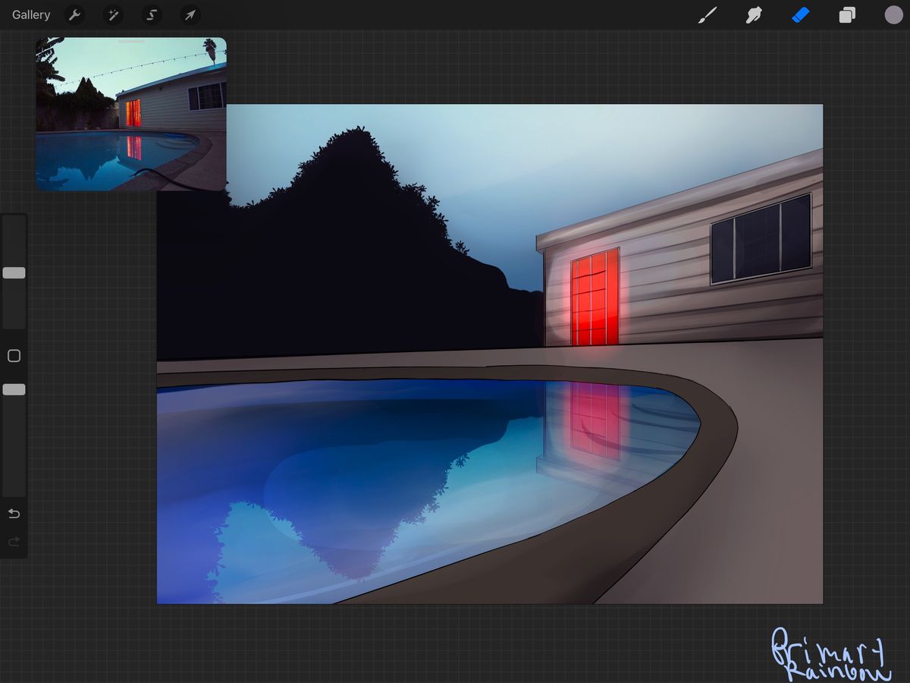The height and width of the screenshot is (683, 910).
Task: Adjust the brush opacity slider handle
Action: pos(14,389)
